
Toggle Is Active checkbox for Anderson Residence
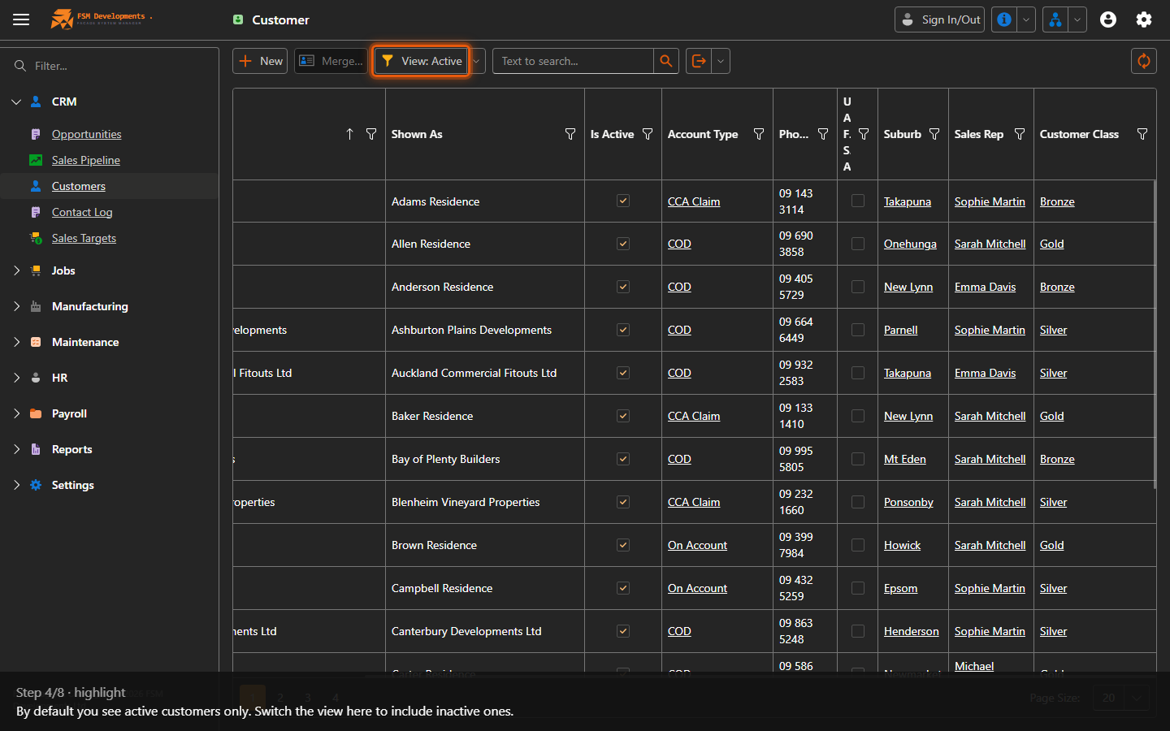623,287
